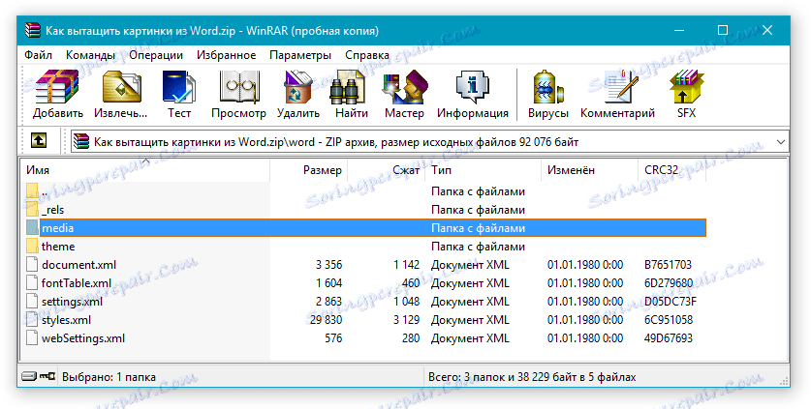Click the Добавить (Add) toolbar icon
The height and width of the screenshot is (409, 811).
pyautogui.click(x=57, y=94)
